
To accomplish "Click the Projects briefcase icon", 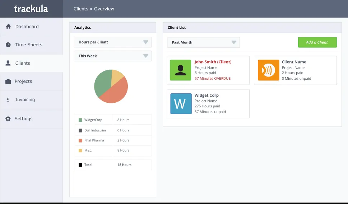I will pyautogui.click(x=8, y=81).
